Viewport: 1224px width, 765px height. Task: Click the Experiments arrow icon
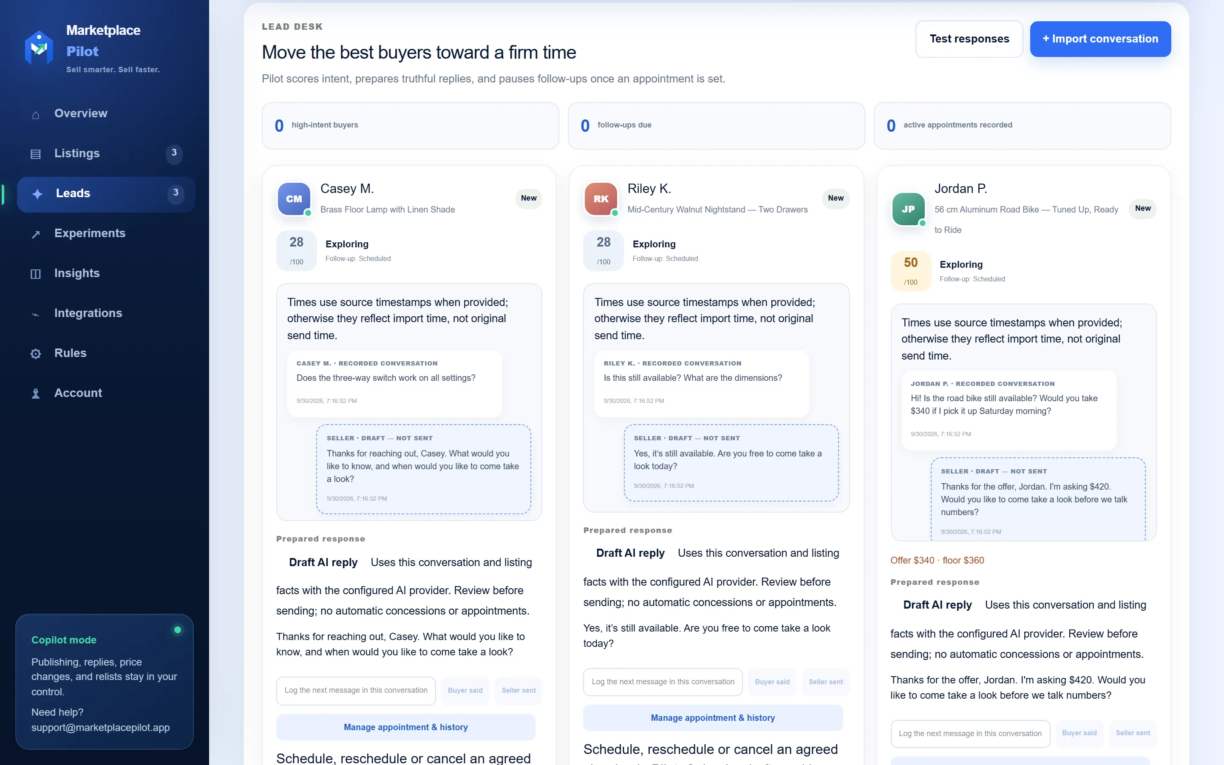pyautogui.click(x=35, y=234)
